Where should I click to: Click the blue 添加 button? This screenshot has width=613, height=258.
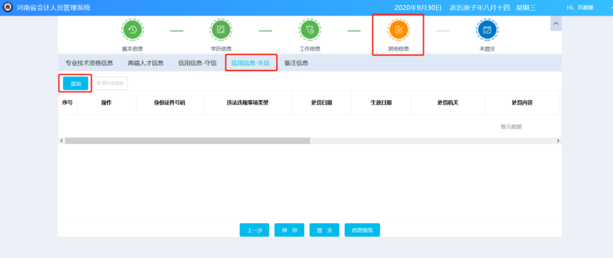point(75,83)
